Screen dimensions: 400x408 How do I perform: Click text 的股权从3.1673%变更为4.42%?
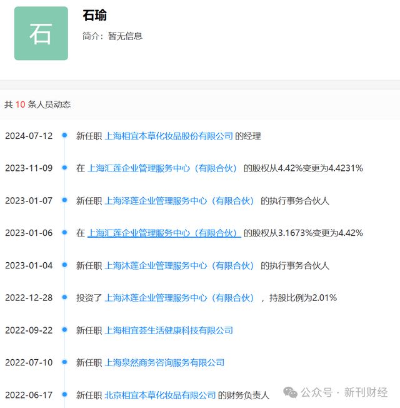click(x=303, y=233)
